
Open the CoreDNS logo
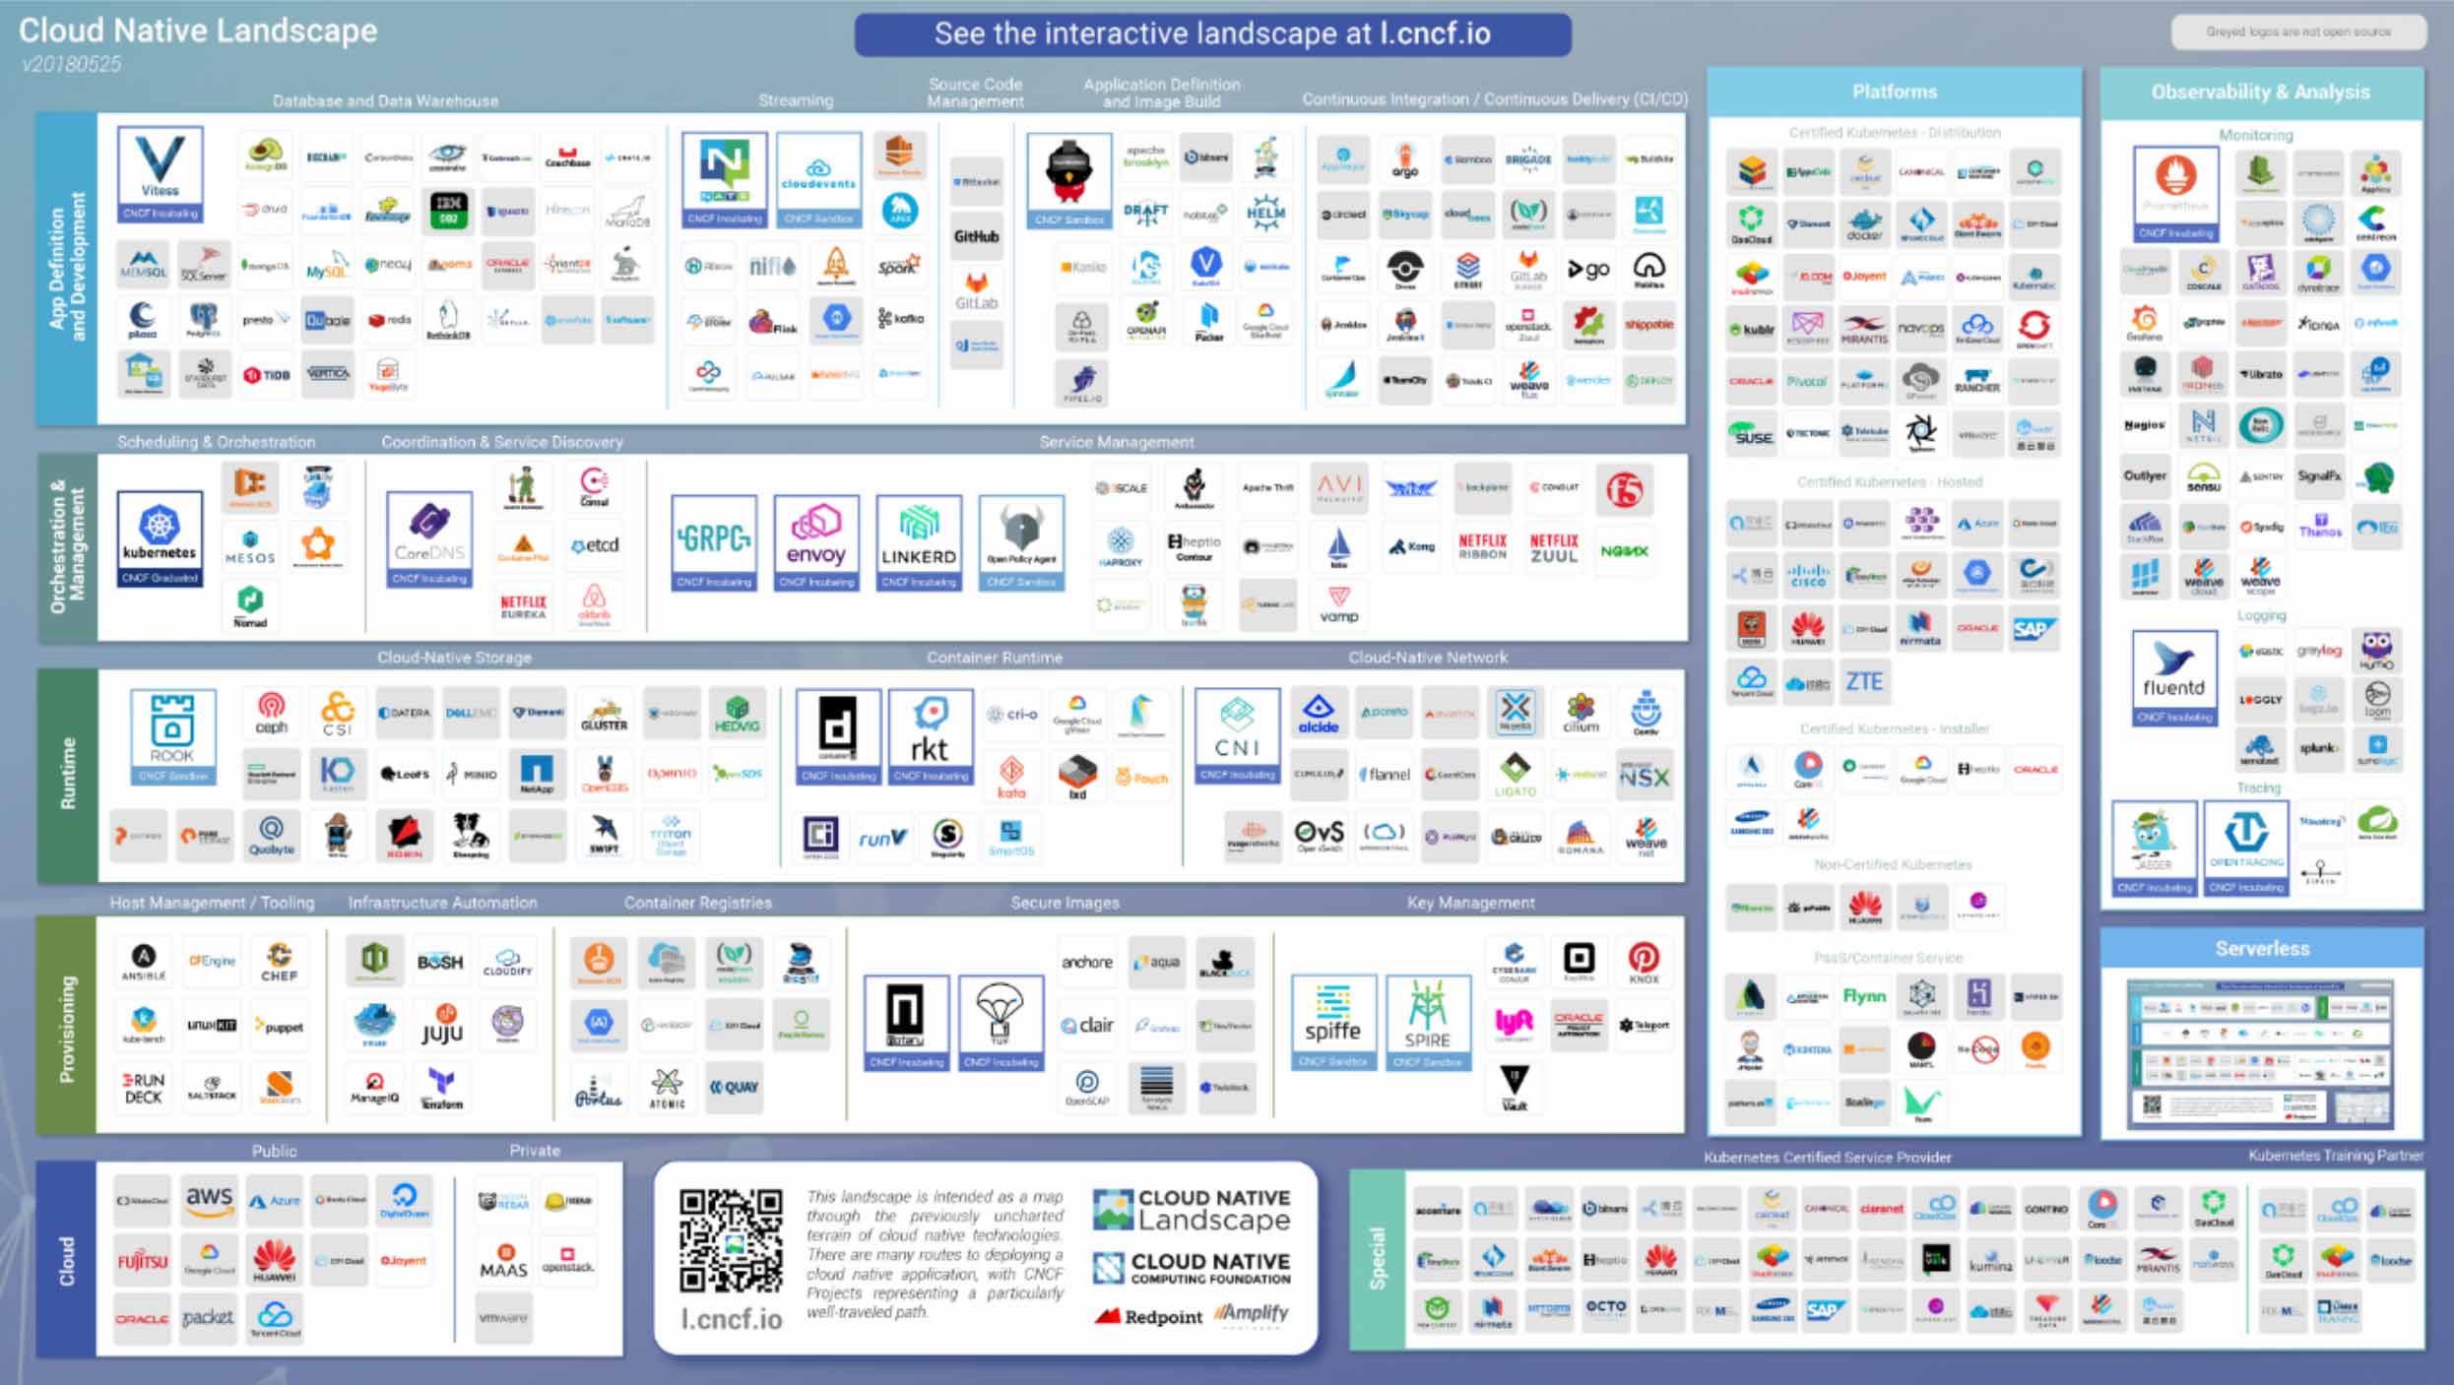(x=429, y=539)
